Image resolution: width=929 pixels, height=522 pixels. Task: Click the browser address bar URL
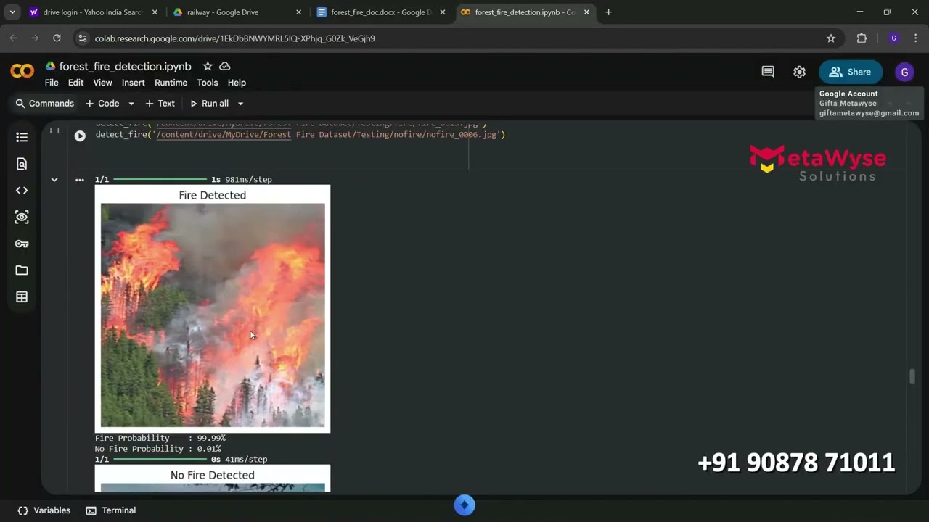click(235, 38)
